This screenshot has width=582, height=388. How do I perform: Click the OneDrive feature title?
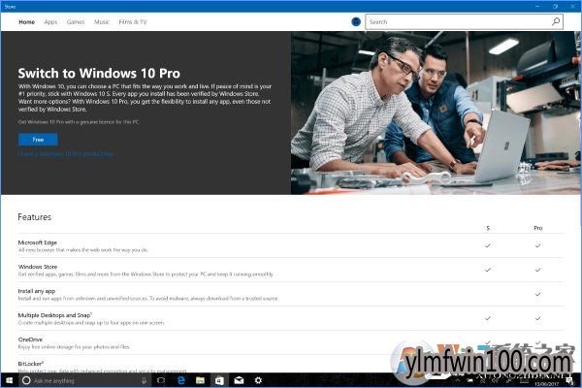coord(30,339)
